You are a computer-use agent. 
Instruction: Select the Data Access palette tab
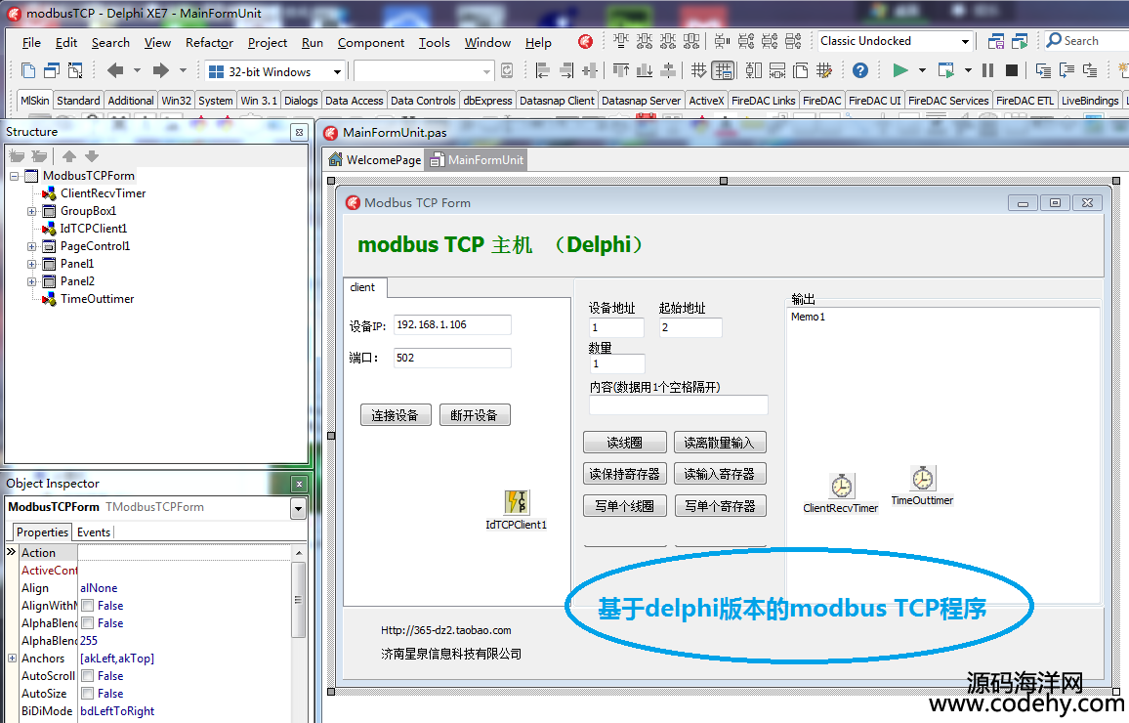[x=355, y=101]
